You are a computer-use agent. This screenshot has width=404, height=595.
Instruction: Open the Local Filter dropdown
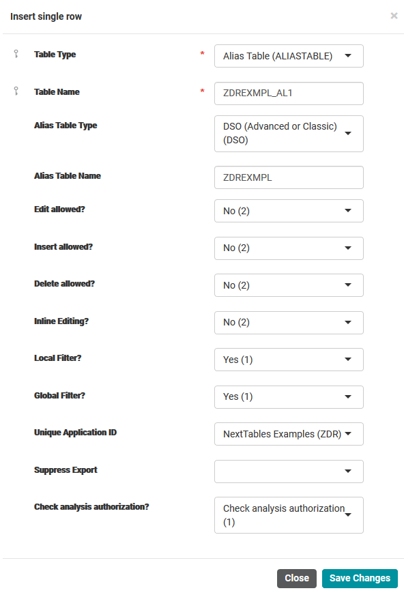click(289, 360)
